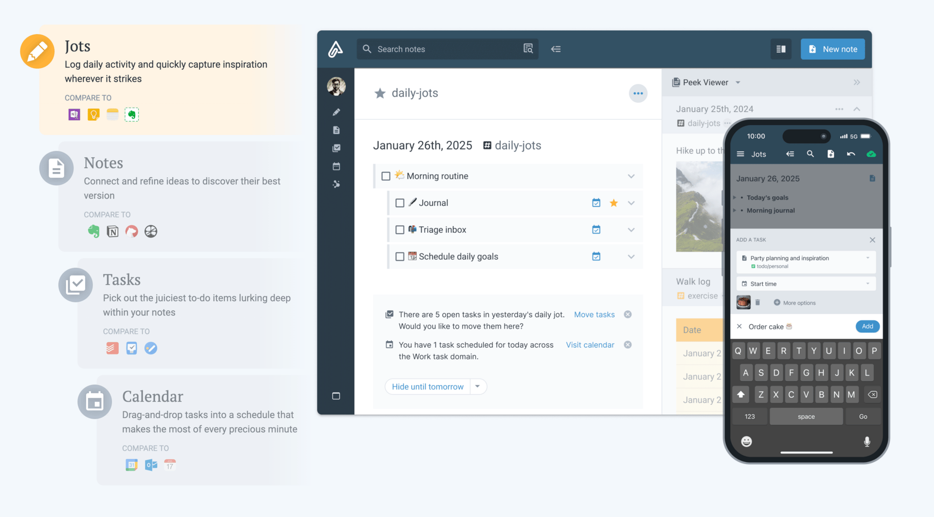Click the Amplenote logo icon
This screenshot has width=934, height=517.
tap(335, 49)
